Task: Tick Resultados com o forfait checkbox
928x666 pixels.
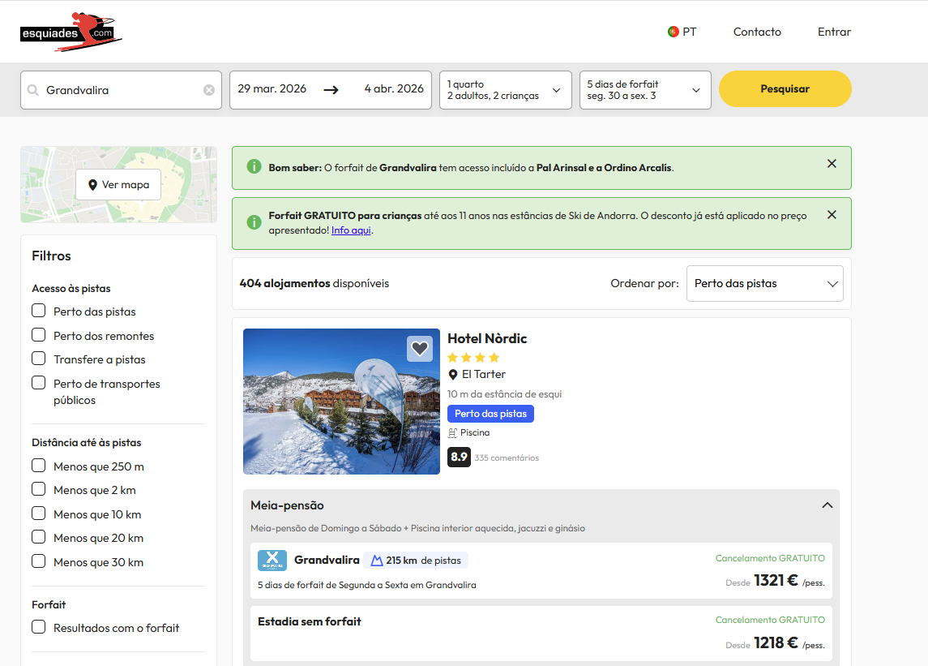Action: [x=38, y=627]
